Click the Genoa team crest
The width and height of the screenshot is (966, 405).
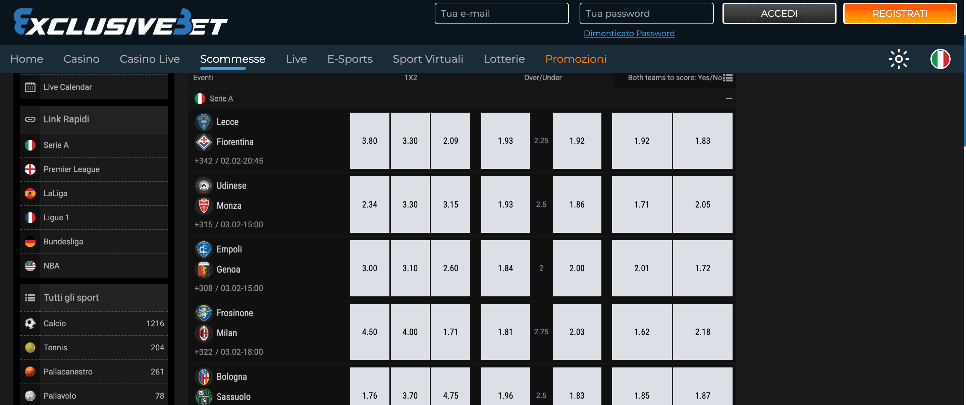click(x=204, y=270)
